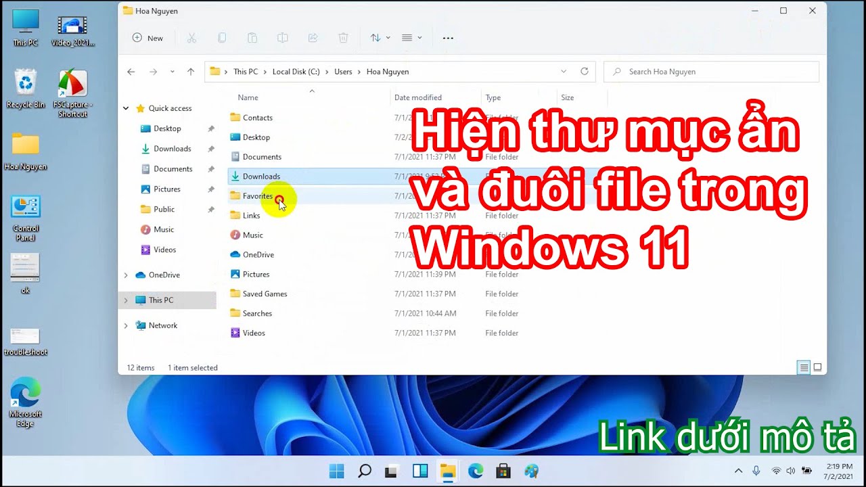The image size is (866, 487).
Task: Click the Cut scissors icon
Action: (x=191, y=38)
